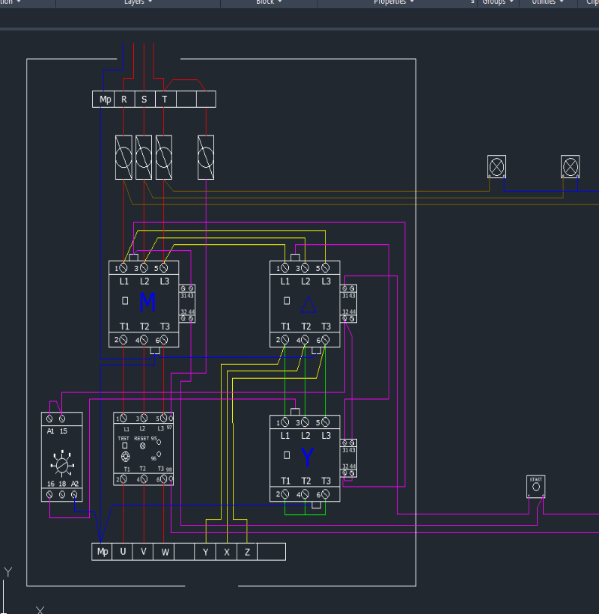
Task: Select the blue delta triangle symbol
Action: coord(308,304)
